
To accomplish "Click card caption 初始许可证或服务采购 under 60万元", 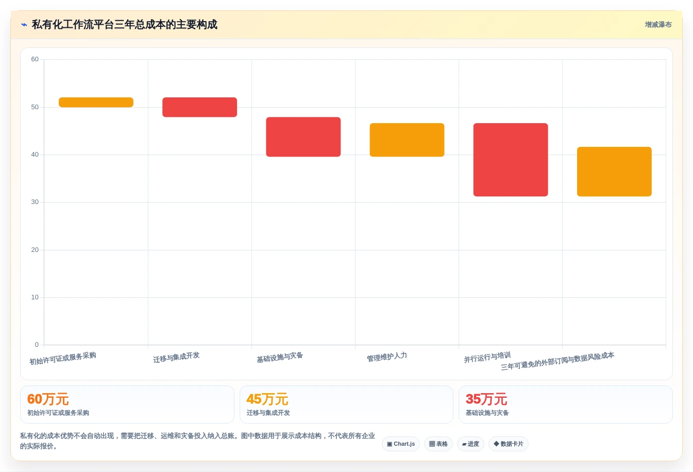I will tap(58, 413).
